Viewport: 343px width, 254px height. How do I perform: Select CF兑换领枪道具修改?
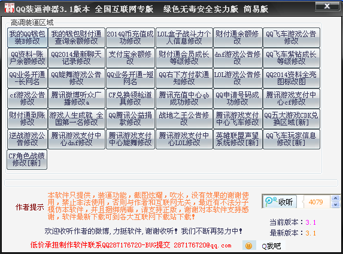[x=130, y=99]
